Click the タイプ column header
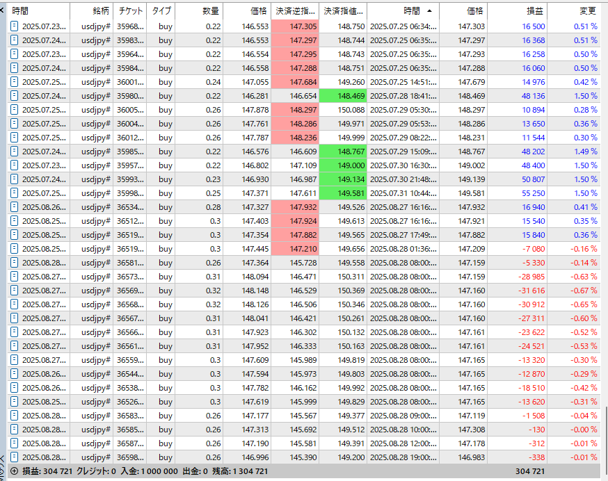This screenshot has width=608, height=481. (161, 11)
